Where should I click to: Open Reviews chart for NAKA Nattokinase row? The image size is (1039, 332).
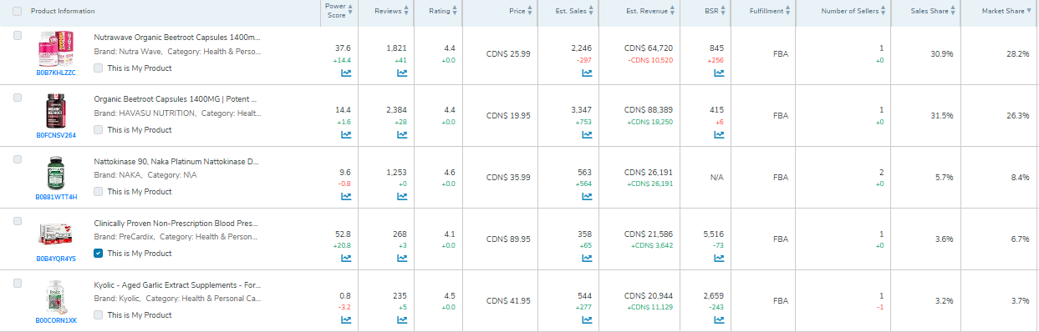402,197
